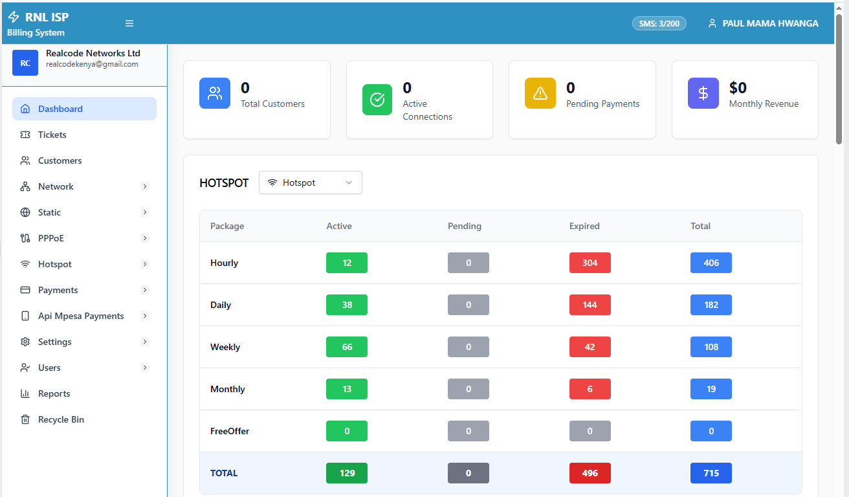Viewport: 849px width, 497px height.
Task: Click the page vertical scrollbar
Action: [x=839, y=78]
